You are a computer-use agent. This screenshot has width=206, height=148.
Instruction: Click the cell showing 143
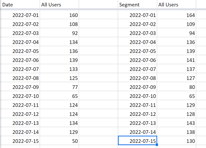point(176,123)
